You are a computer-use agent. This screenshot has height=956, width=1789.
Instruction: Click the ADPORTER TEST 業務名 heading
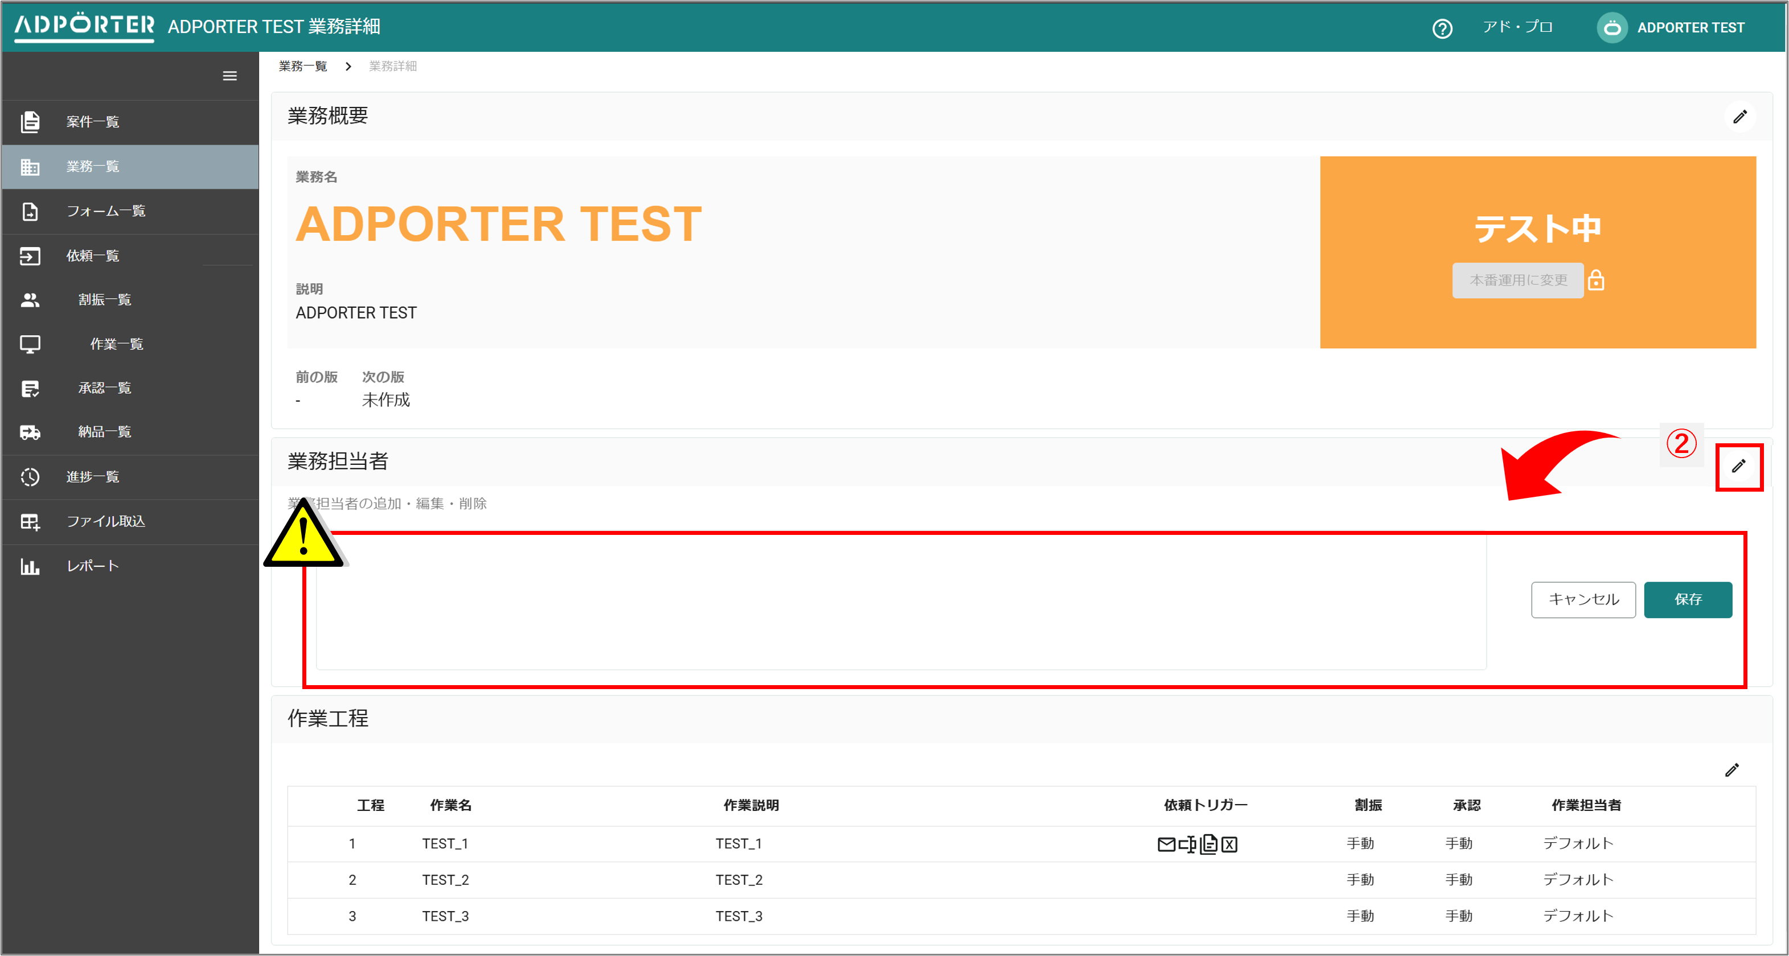(x=499, y=224)
